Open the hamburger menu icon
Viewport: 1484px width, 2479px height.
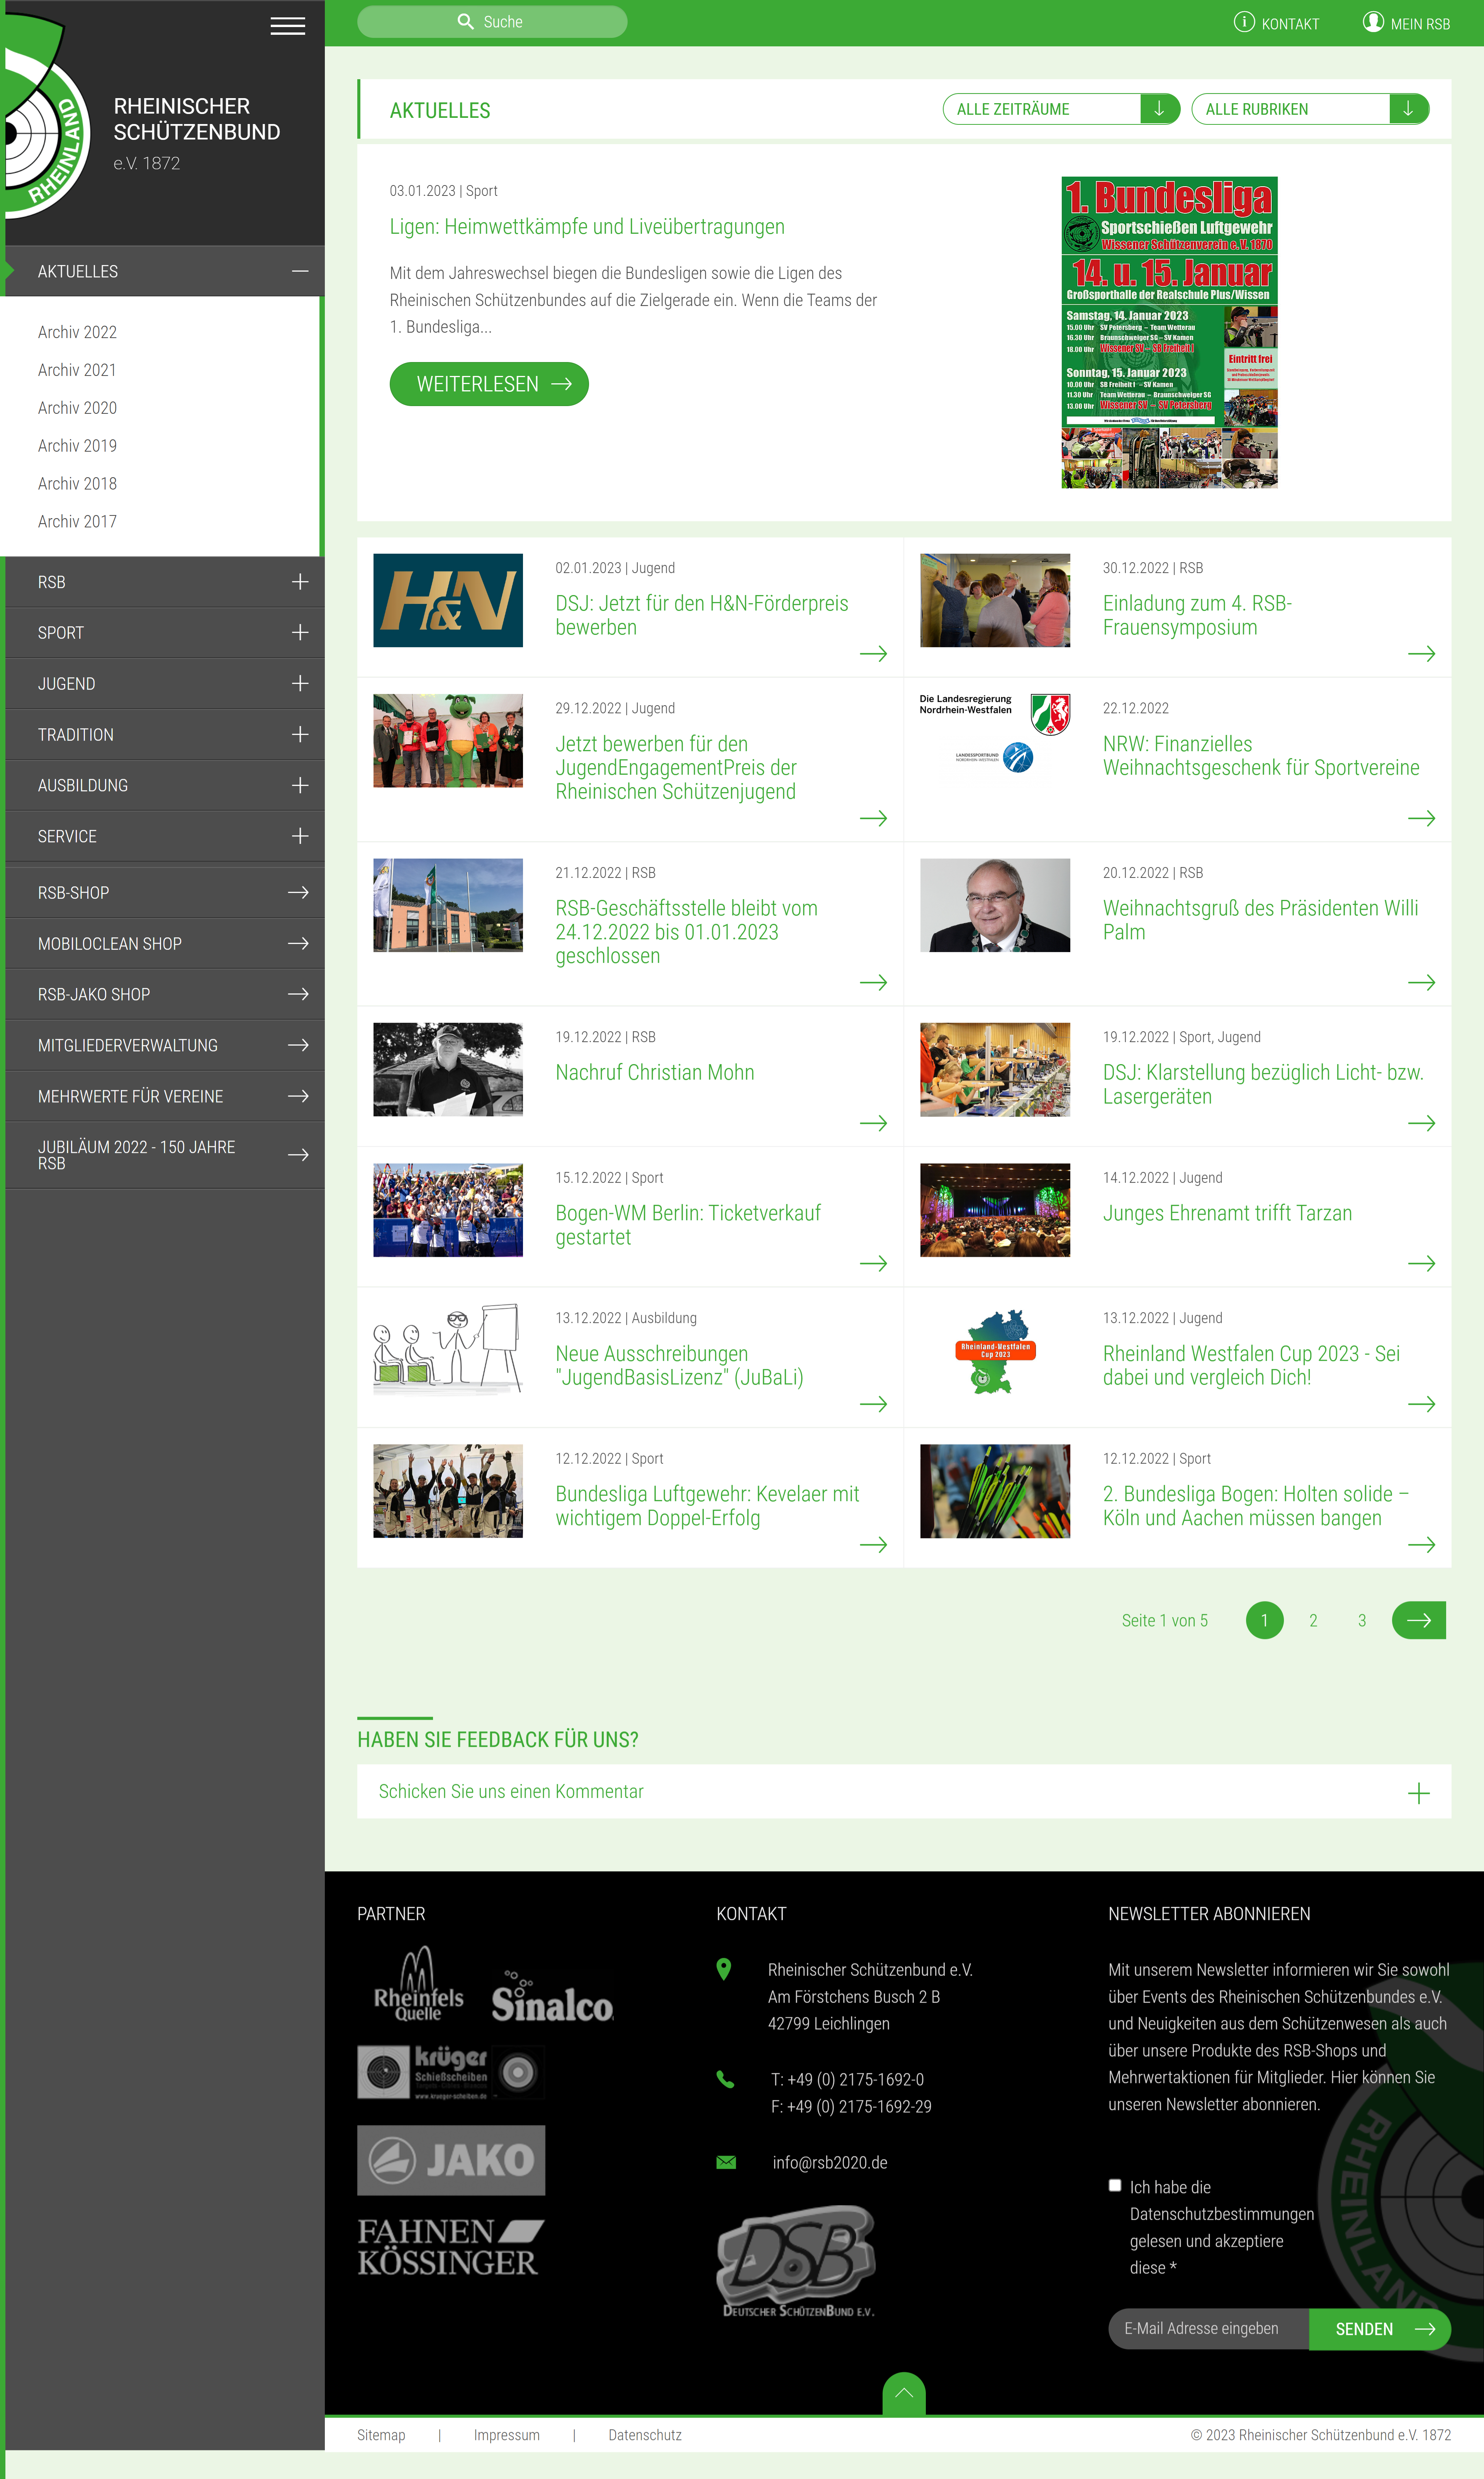pyautogui.click(x=288, y=26)
